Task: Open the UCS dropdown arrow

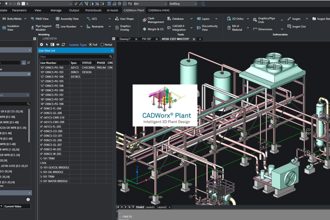Action: (x=109, y=19)
